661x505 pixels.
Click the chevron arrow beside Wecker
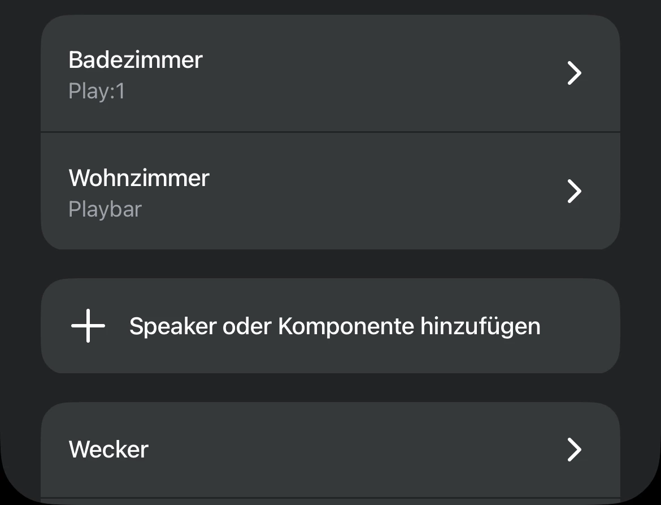click(574, 450)
